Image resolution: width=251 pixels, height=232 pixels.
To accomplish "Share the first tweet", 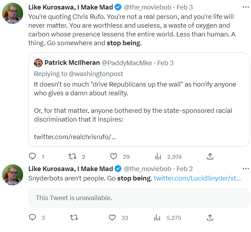I will pos(210,156).
